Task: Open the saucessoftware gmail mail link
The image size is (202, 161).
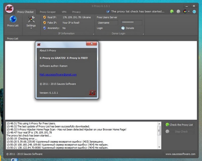Action: click(58, 75)
